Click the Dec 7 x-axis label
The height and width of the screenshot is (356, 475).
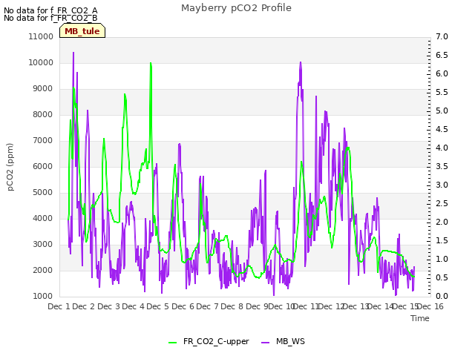coord(207,306)
